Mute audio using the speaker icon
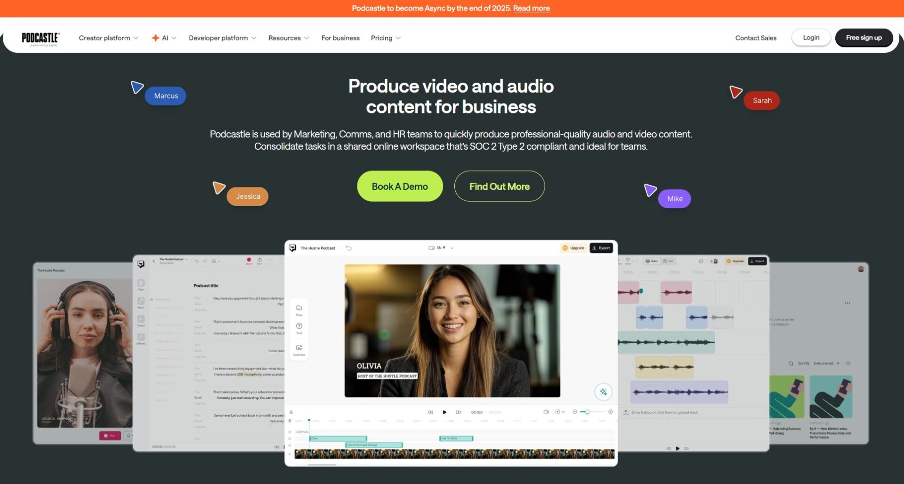This screenshot has height=484, width=904. (546, 412)
